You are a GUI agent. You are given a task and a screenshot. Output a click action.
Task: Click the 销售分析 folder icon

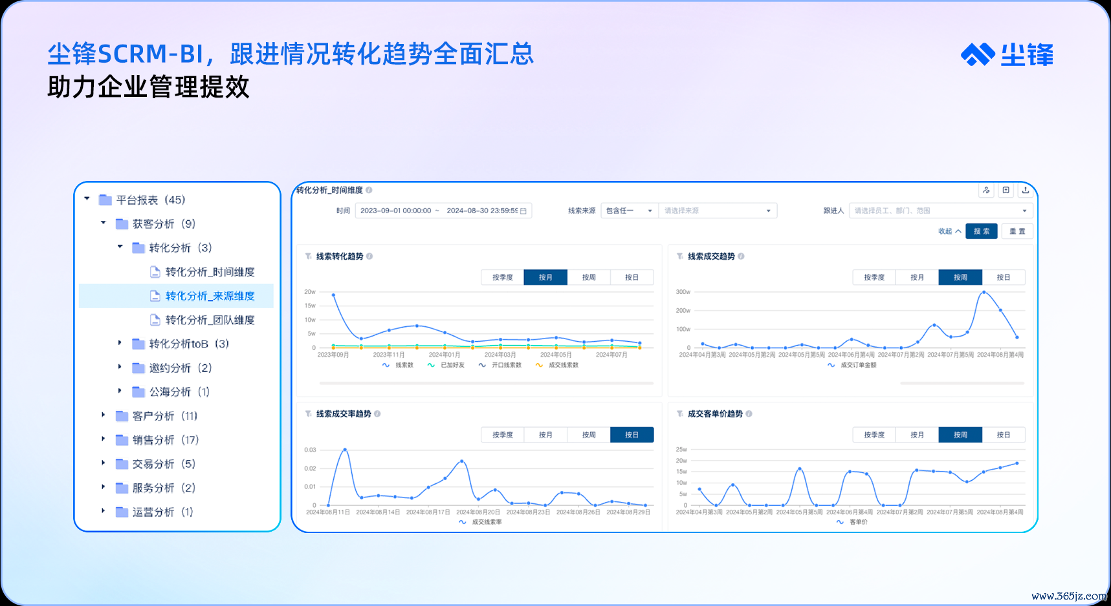tap(122, 440)
